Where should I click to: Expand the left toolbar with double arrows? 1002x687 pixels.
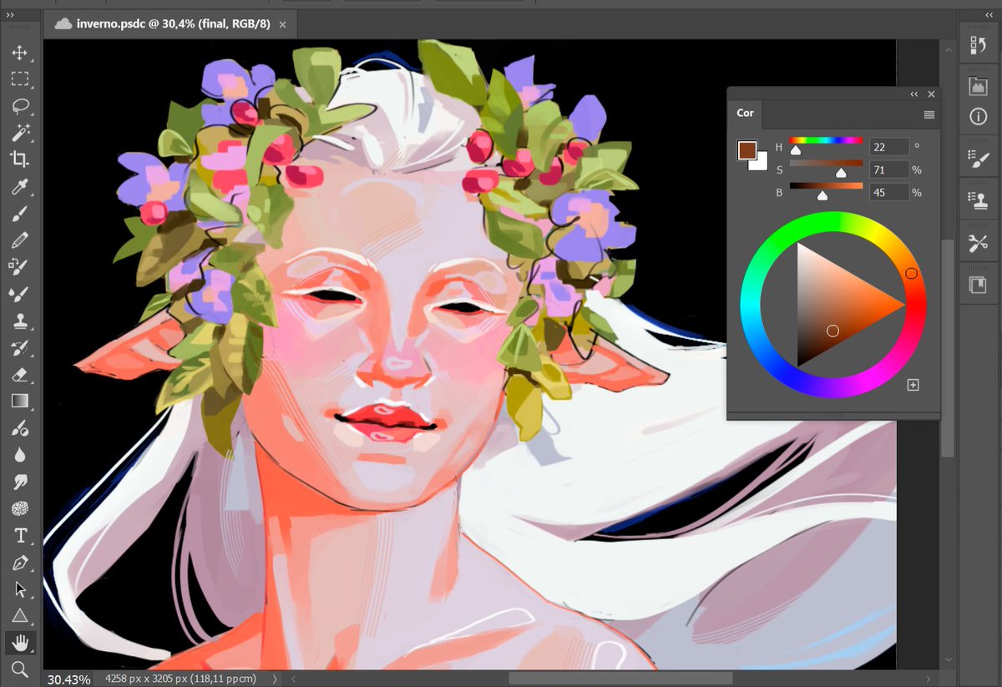point(10,15)
